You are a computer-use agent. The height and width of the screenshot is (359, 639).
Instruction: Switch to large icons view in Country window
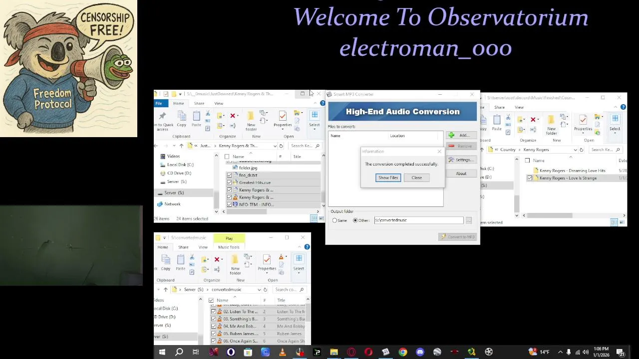click(622, 222)
